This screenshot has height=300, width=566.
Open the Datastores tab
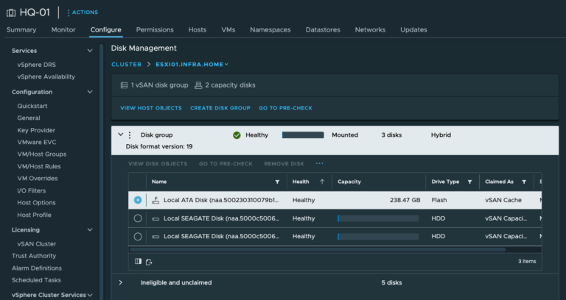pyautogui.click(x=323, y=29)
